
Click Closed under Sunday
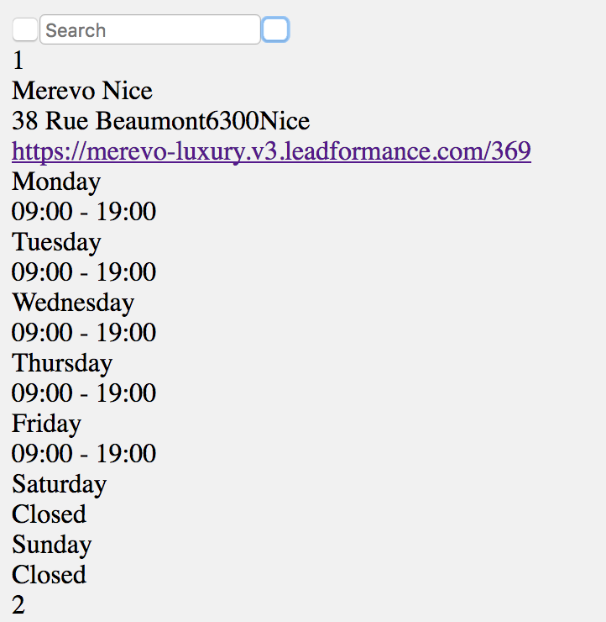coord(50,575)
